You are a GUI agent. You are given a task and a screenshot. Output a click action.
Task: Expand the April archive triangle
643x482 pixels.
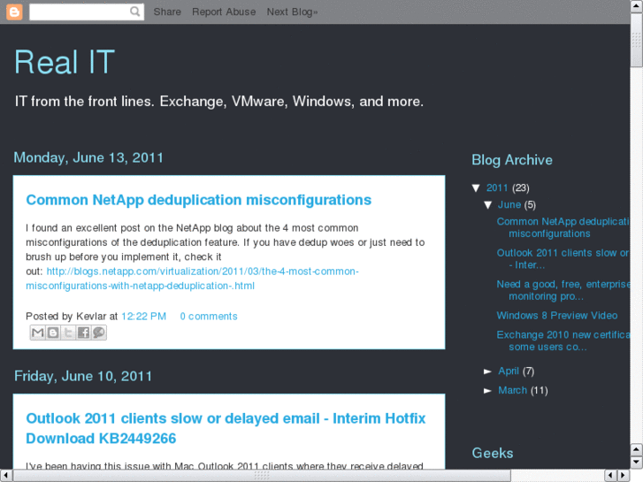487,371
